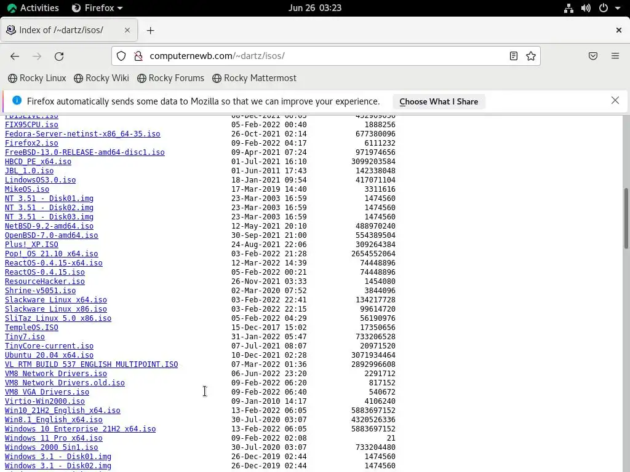Open the LindowsOS3.0.iso link

coord(40,180)
